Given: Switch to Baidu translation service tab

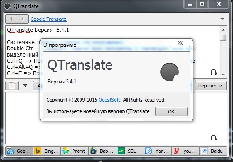Looking at the screenshot, I should point(213,151).
